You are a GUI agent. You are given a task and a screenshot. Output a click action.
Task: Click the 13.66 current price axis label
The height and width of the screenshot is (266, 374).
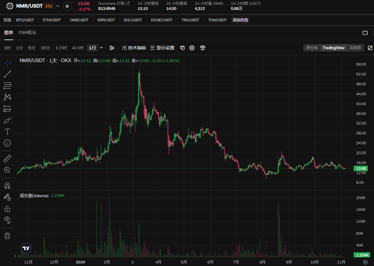click(361, 169)
